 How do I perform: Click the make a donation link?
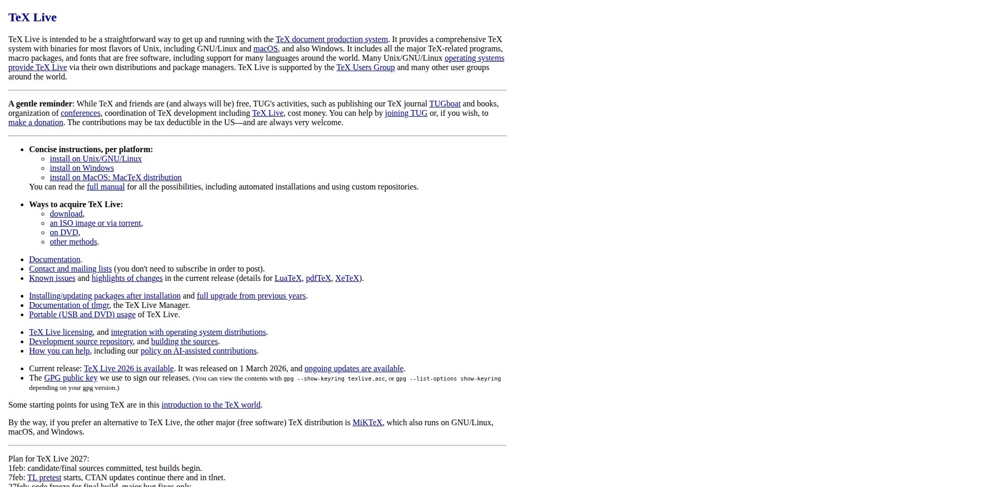tap(36, 123)
